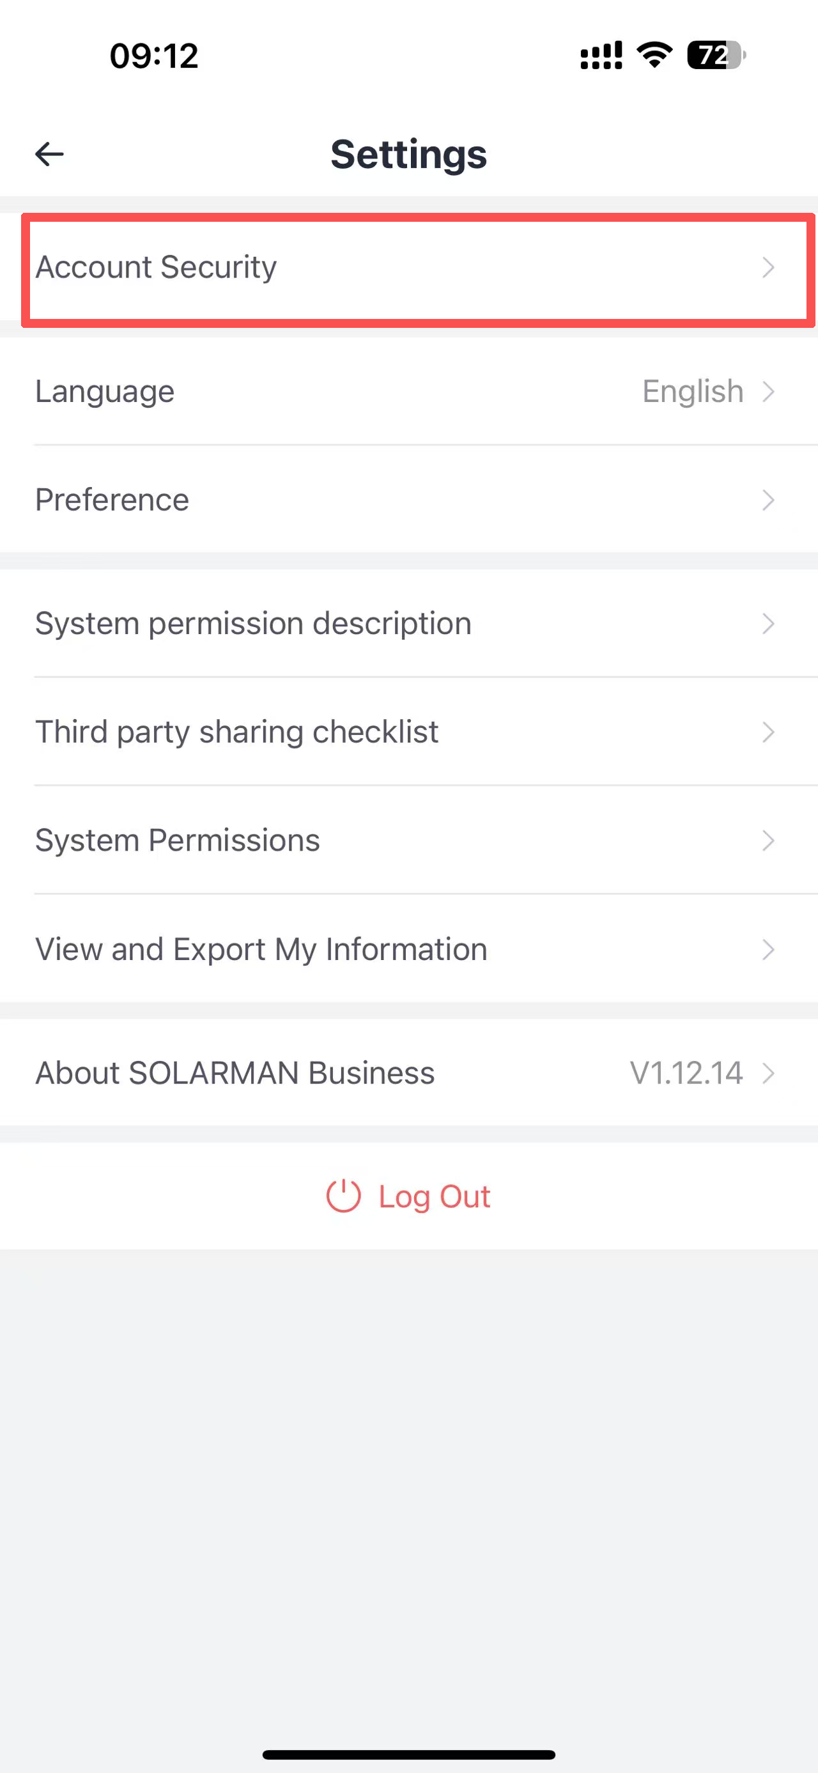Open the Account Security menu item
The height and width of the screenshot is (1773, 818).
[156, 267]
